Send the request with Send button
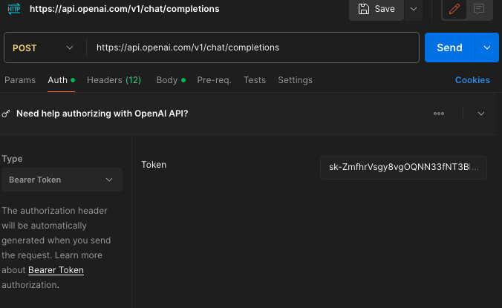502x308 pixels. pyautogui.click(x=449, y=47)
